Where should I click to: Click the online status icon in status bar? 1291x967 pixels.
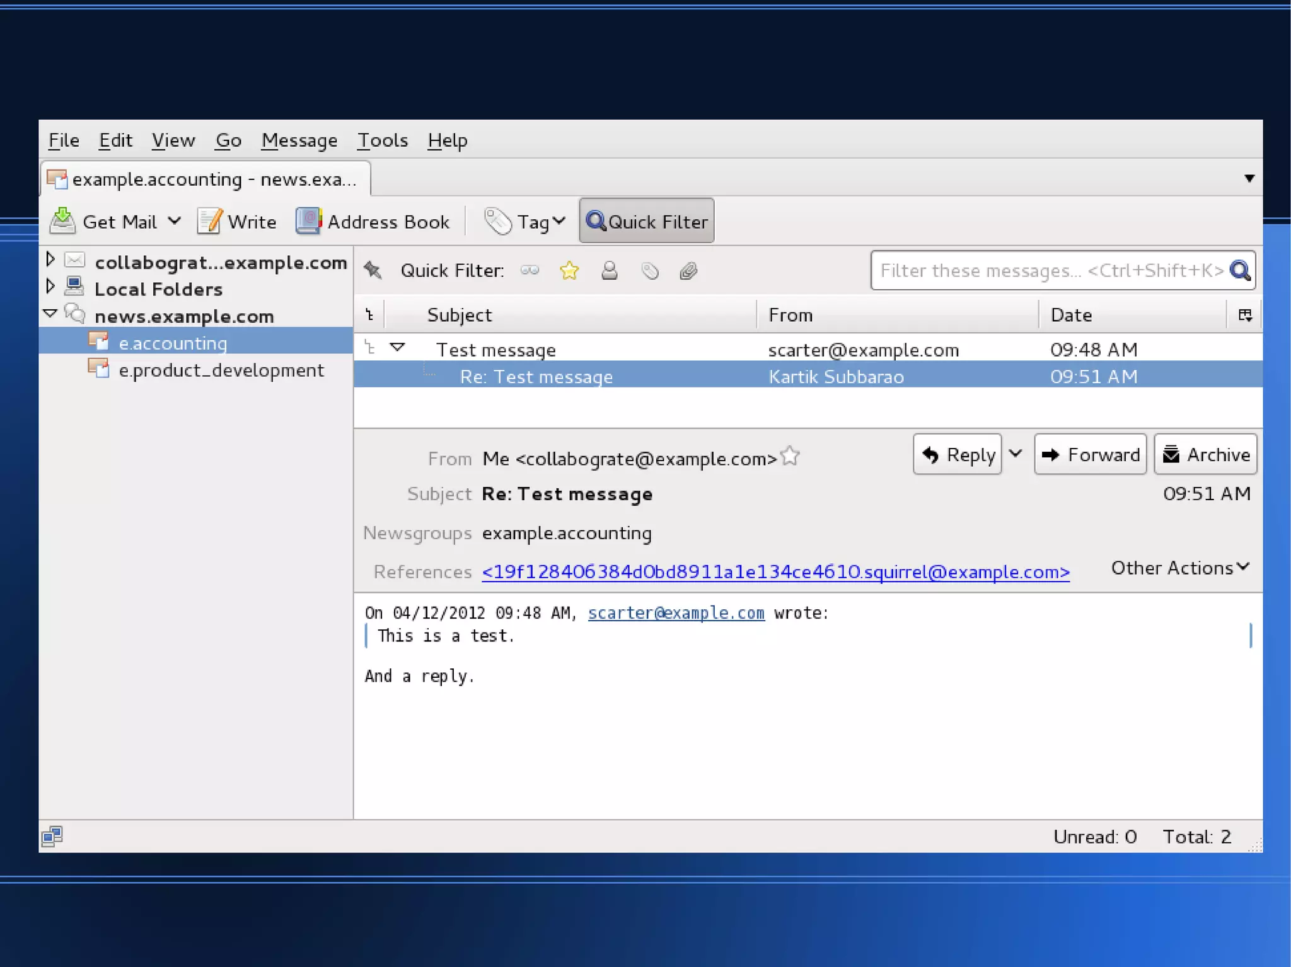(52, 837)
